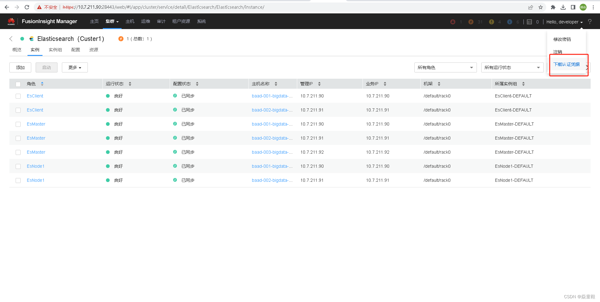Open 主页 in top navigation

[x=94, y=22]
